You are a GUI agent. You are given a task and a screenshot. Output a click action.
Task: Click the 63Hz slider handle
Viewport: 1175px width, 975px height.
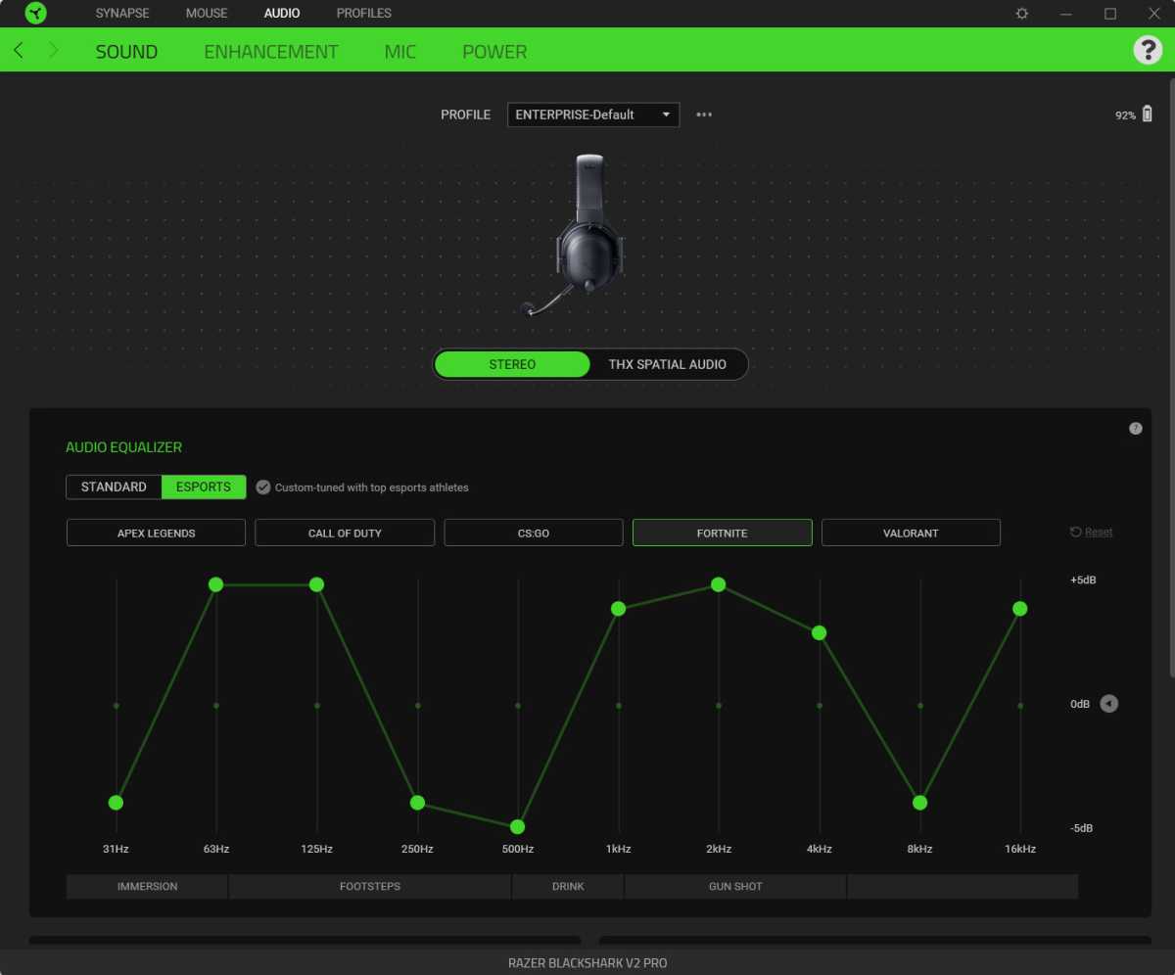click(x=216, y=584)
